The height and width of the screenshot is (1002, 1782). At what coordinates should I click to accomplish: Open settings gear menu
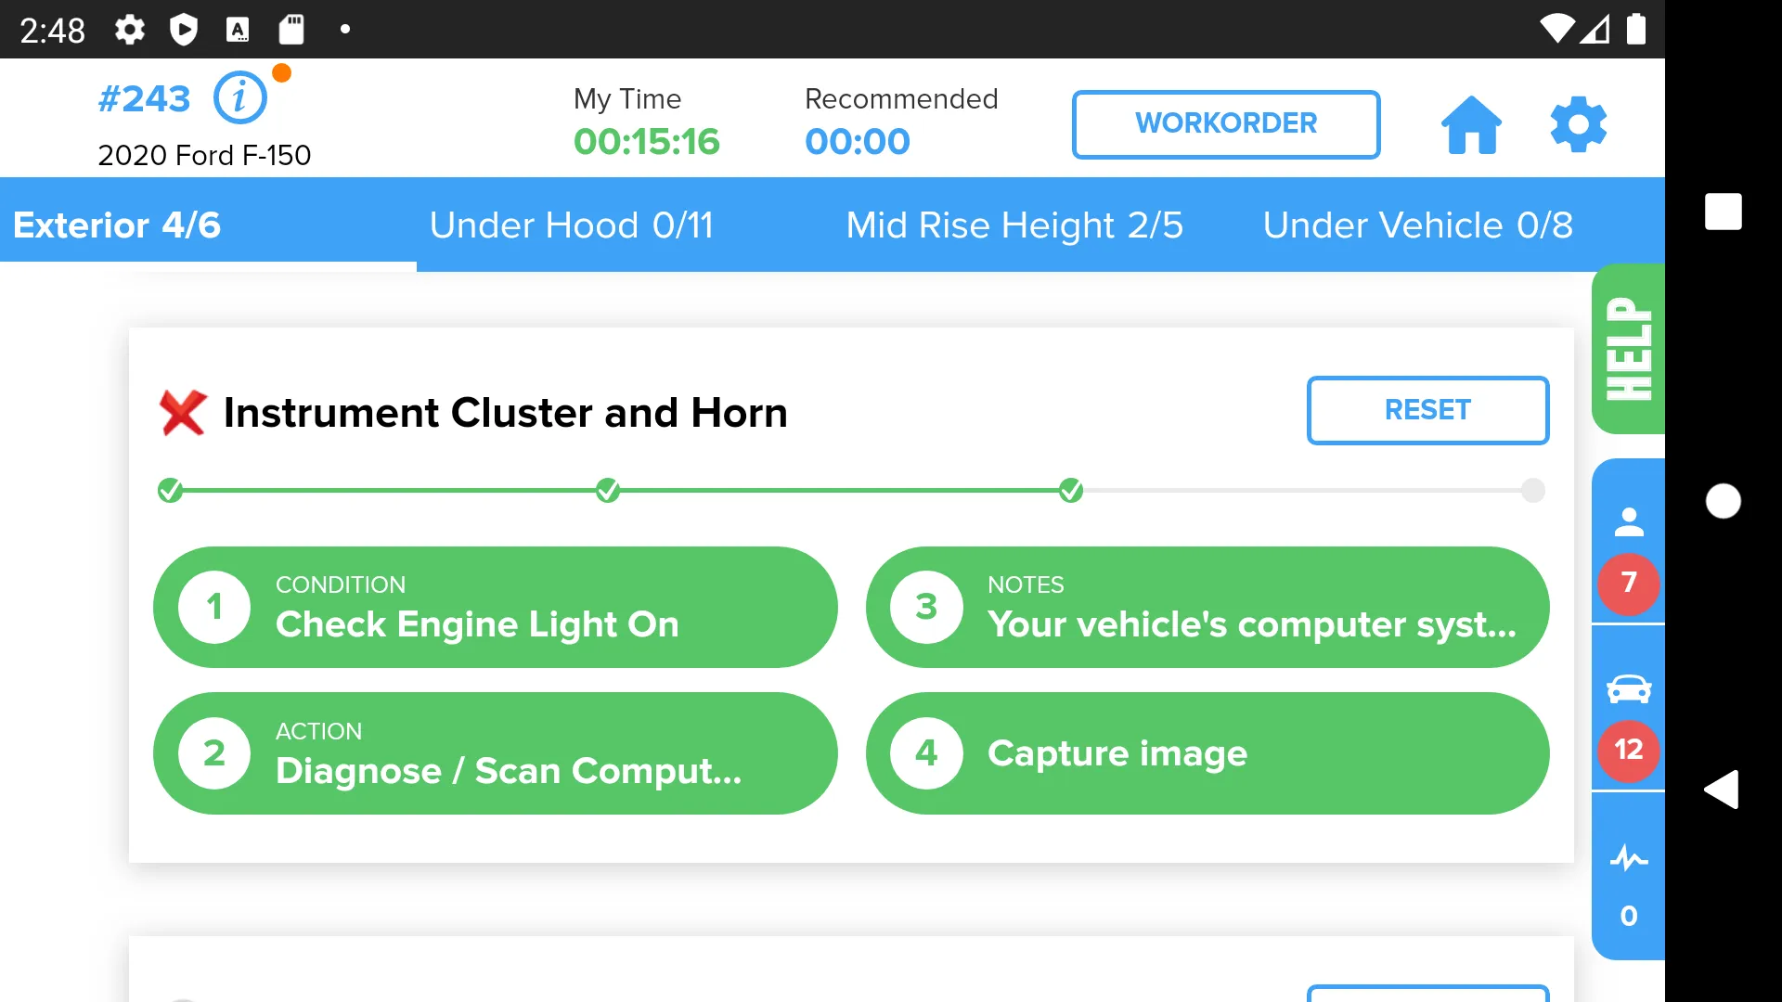click(x=1578, y=123)
